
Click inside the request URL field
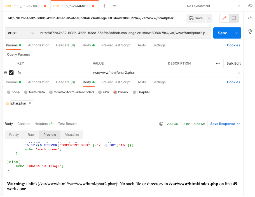coord(125,33)
